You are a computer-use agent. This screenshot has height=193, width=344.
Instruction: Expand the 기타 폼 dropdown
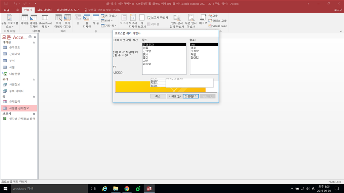[x=109, y=25]
